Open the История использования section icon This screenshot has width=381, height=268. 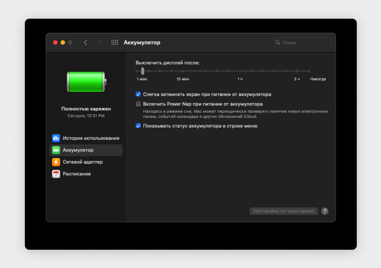pyautogui.click(x=56, y=138)
